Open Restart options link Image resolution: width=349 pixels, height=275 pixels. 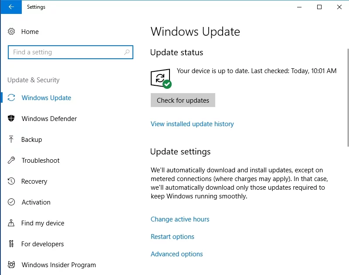173,237
